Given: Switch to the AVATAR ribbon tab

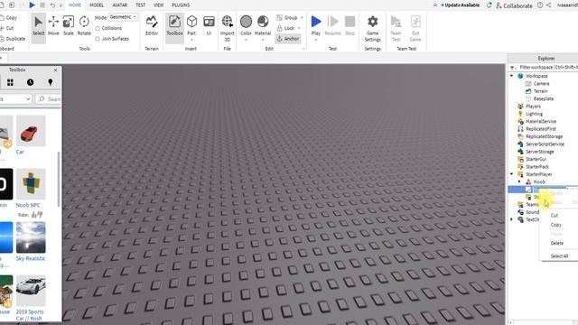Looking at the screenshot, I should [x=120, y=5].
